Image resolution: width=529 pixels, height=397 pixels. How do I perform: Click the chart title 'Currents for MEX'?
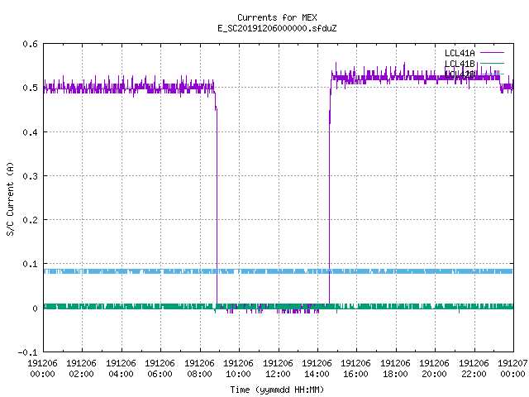277,17
